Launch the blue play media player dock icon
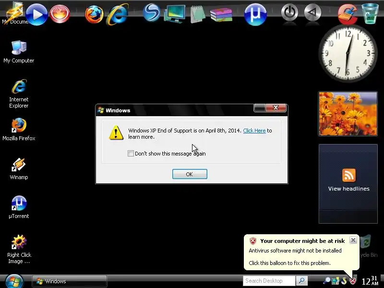Viewport: 384px width, 288px height. click(x=36, y=14)
